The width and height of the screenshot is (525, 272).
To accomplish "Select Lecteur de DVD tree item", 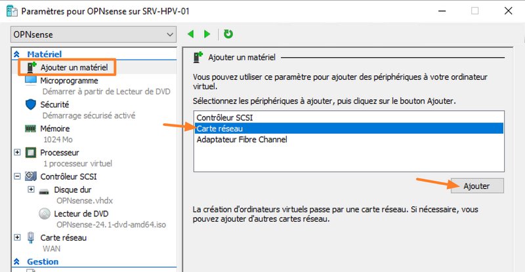I will pos(81,214).
